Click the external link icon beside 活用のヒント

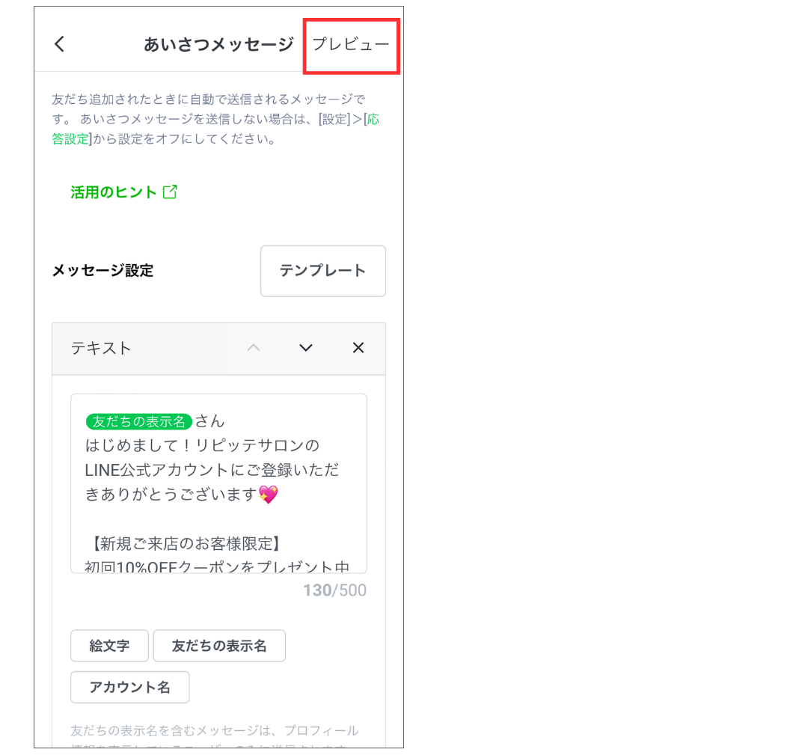coord(170,192)
